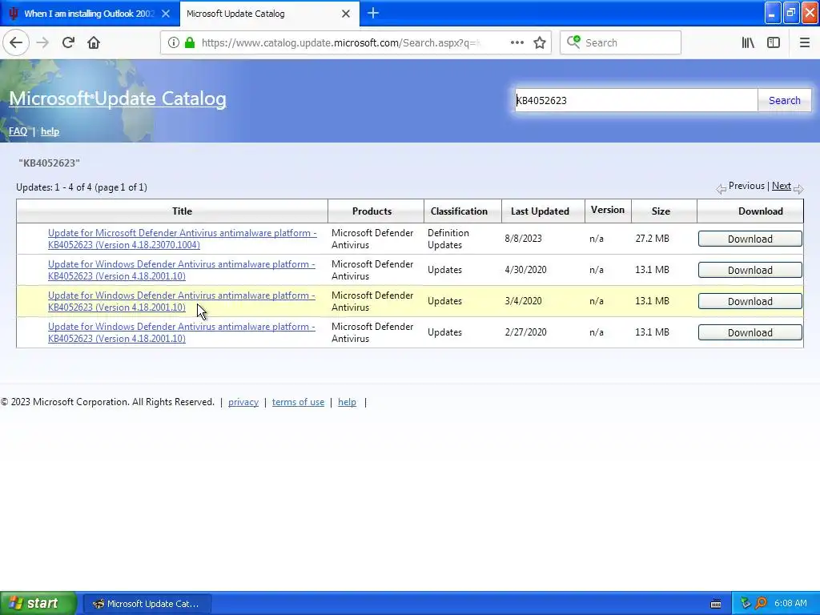Open the update link dated 4/30/2020
Image resolution: width=820 pixels, height=615 pixels.
[181, 270]
